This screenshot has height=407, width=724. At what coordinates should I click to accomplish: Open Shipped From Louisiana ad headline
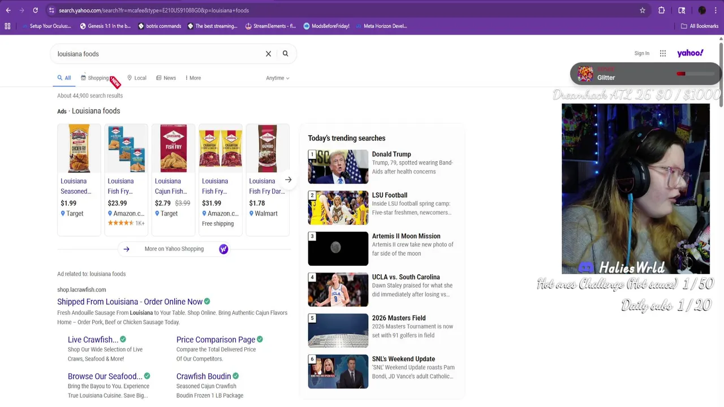[x=130, y=302]
